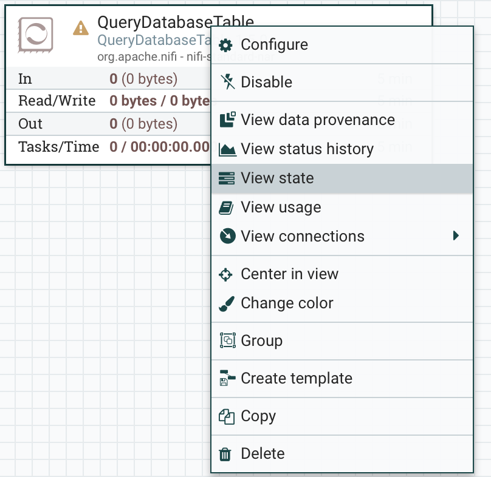The width and height of the screenshot is (491, 477).
Task: Click the Delete trash can icon
Action: pyautogui.click(x=225, y=453)
